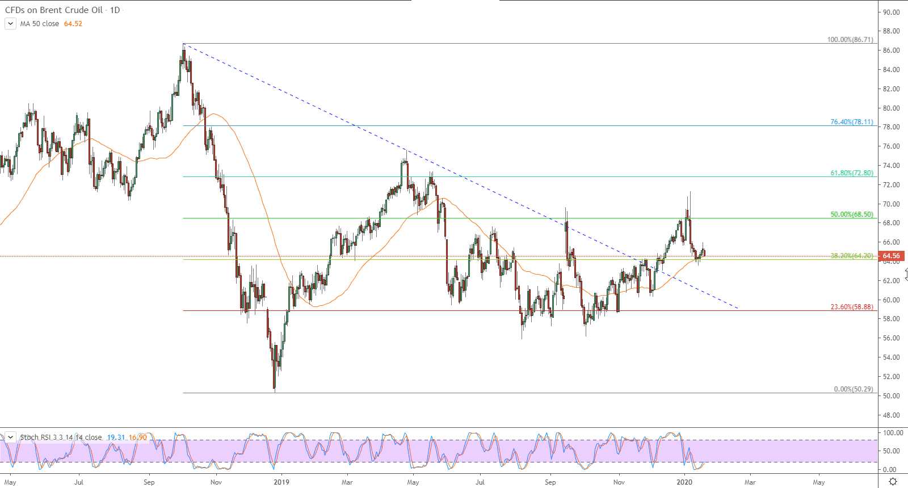
Task: Click the 100.00 level on Stoch RSI scale
Action: click(893, 432)
